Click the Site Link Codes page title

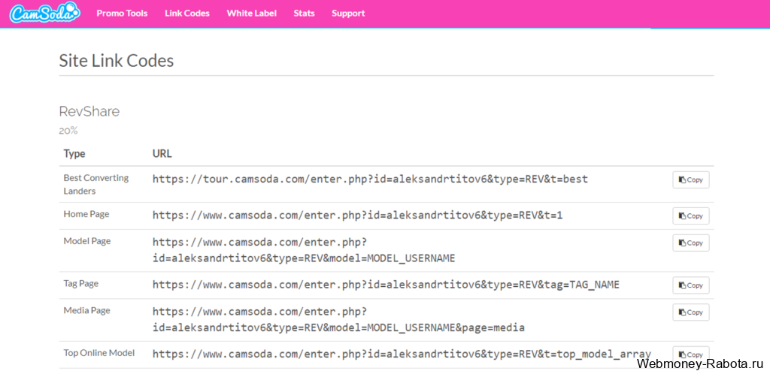coord(117,61)
